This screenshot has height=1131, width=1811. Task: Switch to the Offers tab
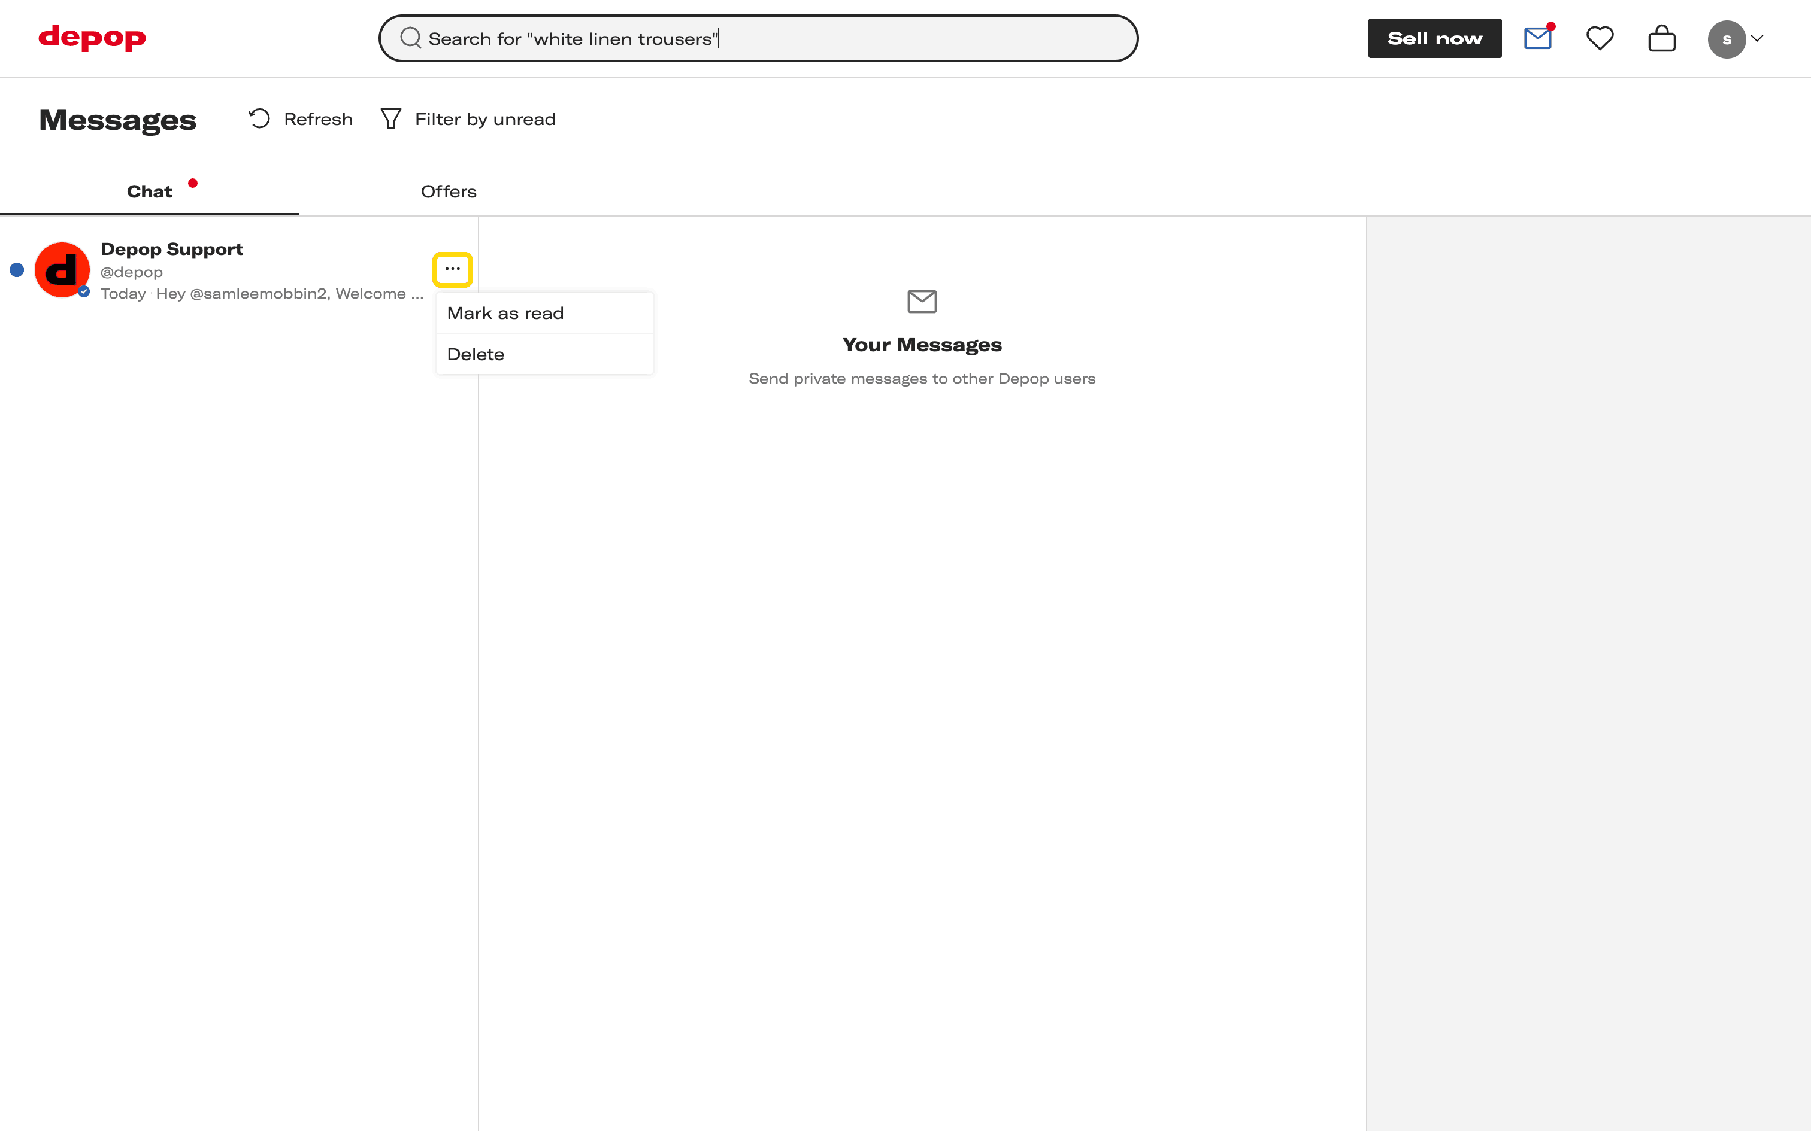(x=449, y=191)
